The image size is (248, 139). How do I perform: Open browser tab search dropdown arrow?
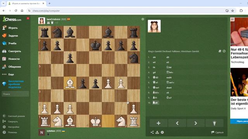pyautogui.click(x=3, y=3)
